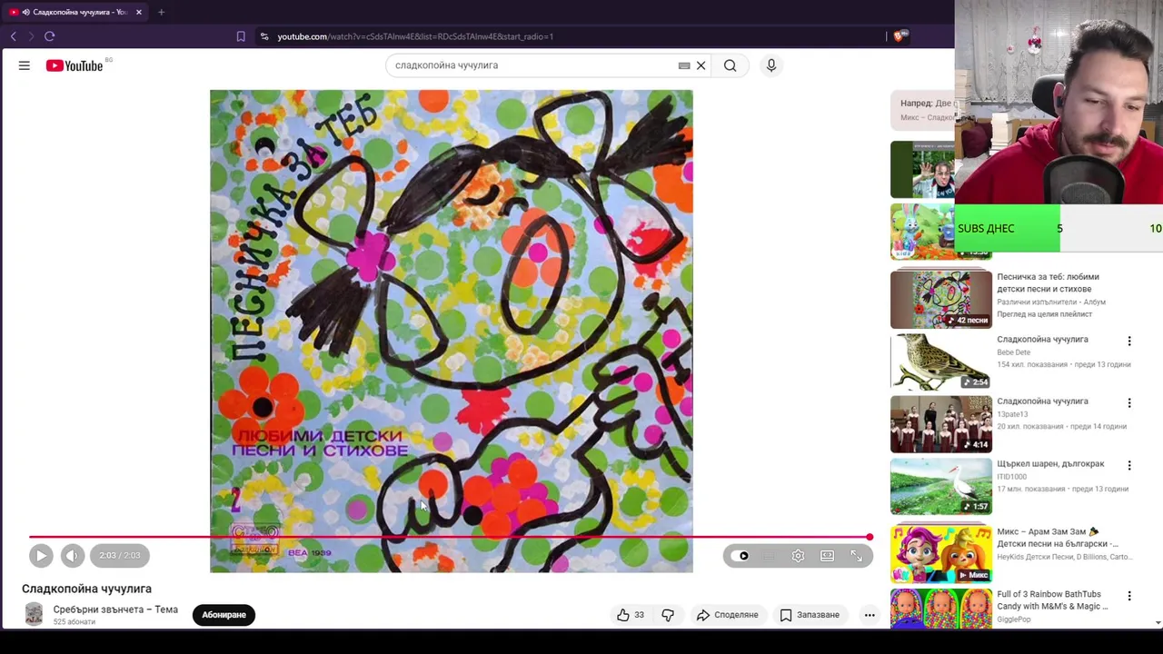This screenshot has height=654, width=1163.
Task: Open GigglePop baby dolls thumbnail
Action: click(x=941, y=609)
